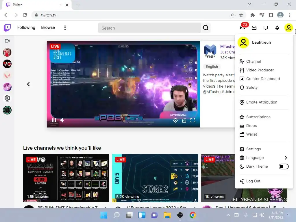Reload the twitch.tv page

[x=25, y=15]
